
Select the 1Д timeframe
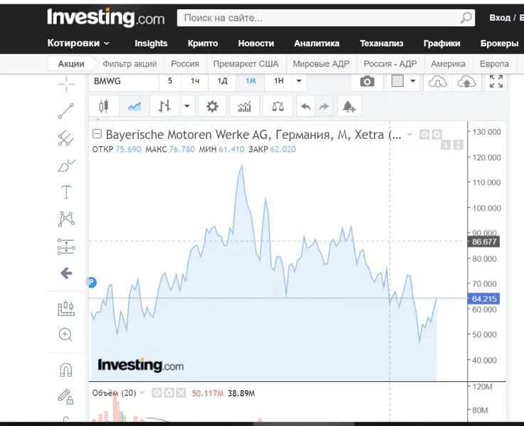[222, 81]
